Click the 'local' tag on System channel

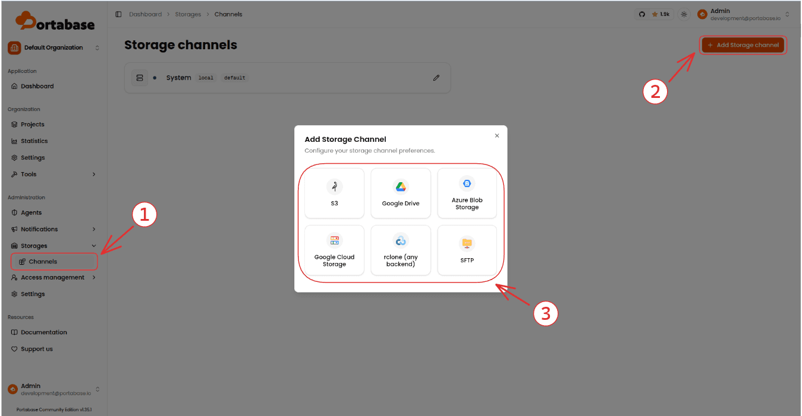pos(206,78)
